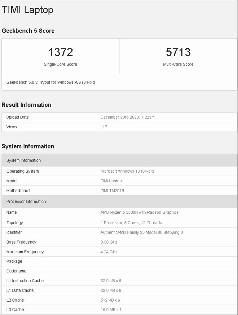The image size is (238, 315).
Task: Click the Motherboard label
Action: (x=18, y=190)
